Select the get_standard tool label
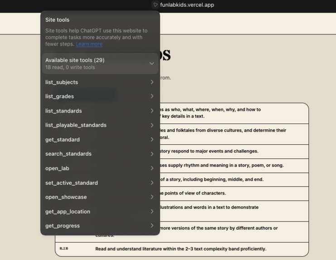Viewport: 336px width, 260px height. point(63,140)
